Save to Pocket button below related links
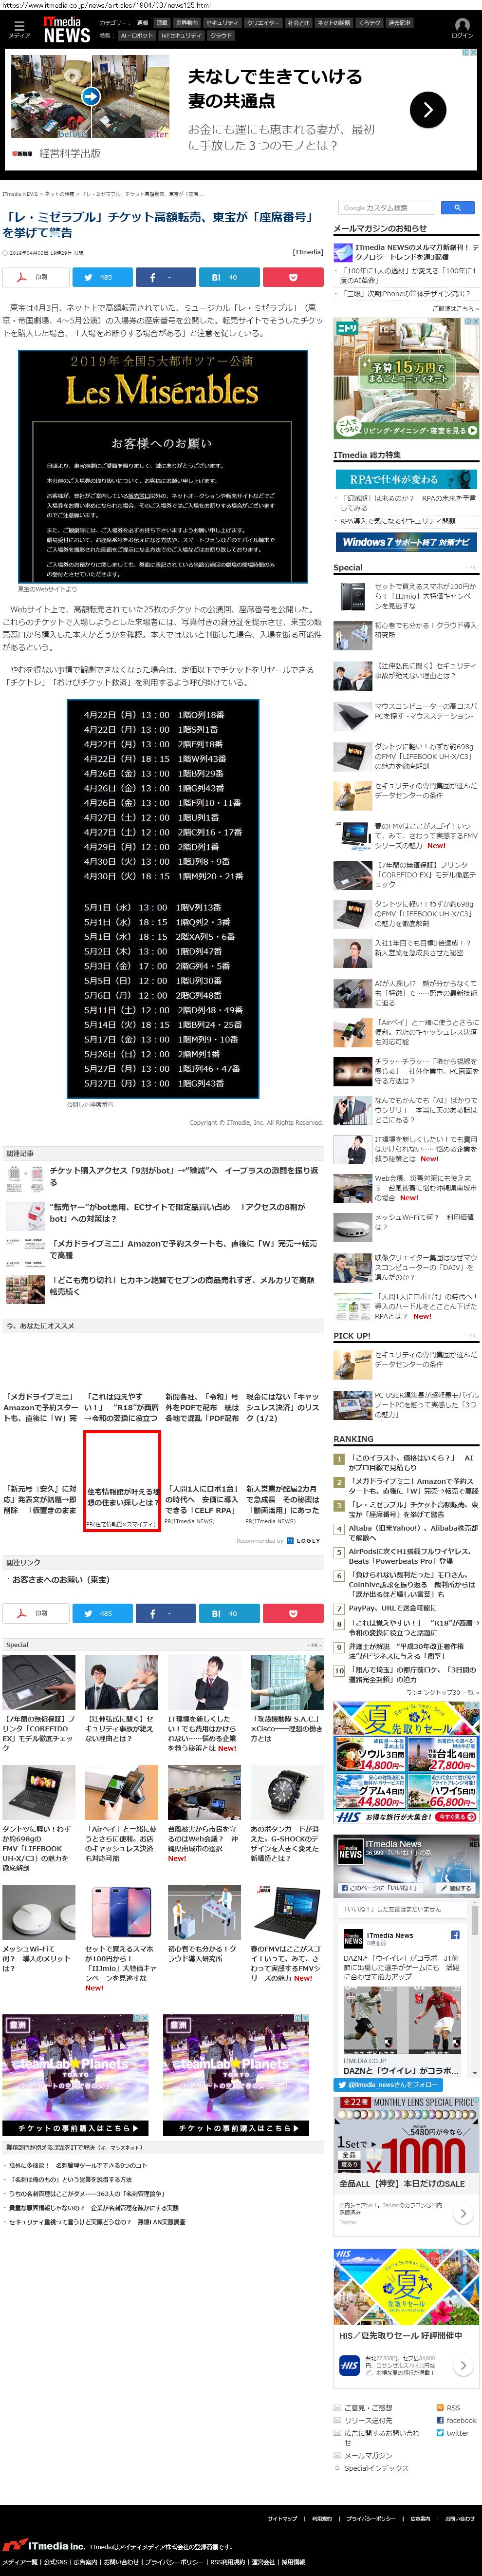This screenshot has width=482, height=2576. tap(293, 1613)
